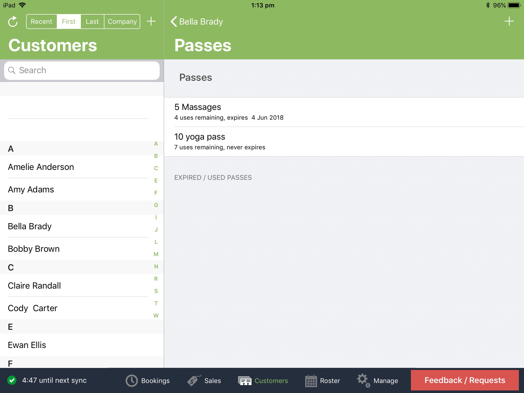This screenshot has width=524, height=393.
Task: Select the Bookings clock icon
Action: 131,380
